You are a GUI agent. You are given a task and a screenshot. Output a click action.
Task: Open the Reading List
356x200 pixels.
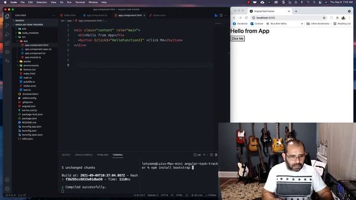click(x=342, y=23)
